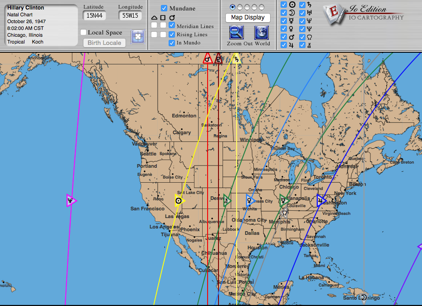Disable the Mundane checkbox
The height and width of the screenshot is (306, 422).
click(165, 8)
